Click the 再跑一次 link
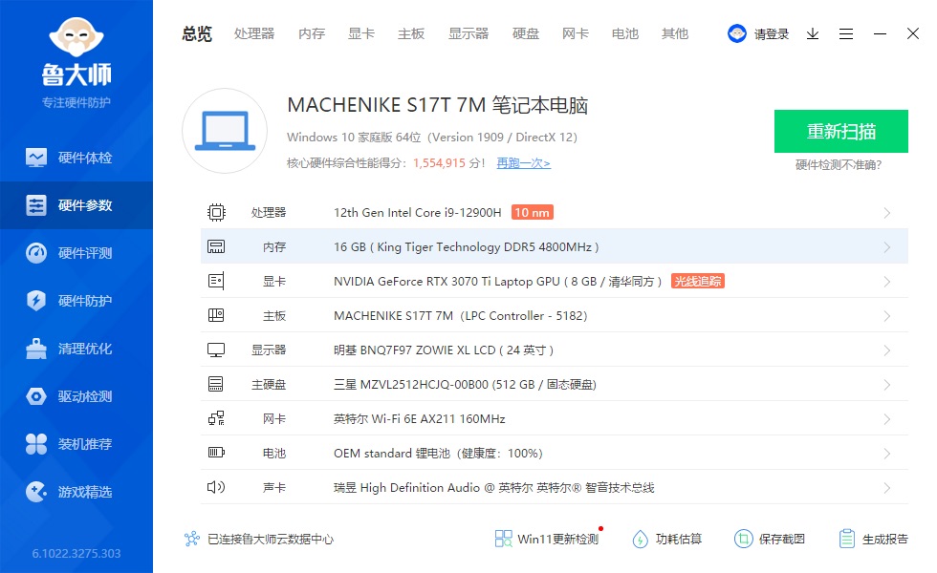Viewport: 937px width, 573px height. click(x=524, y=163)
